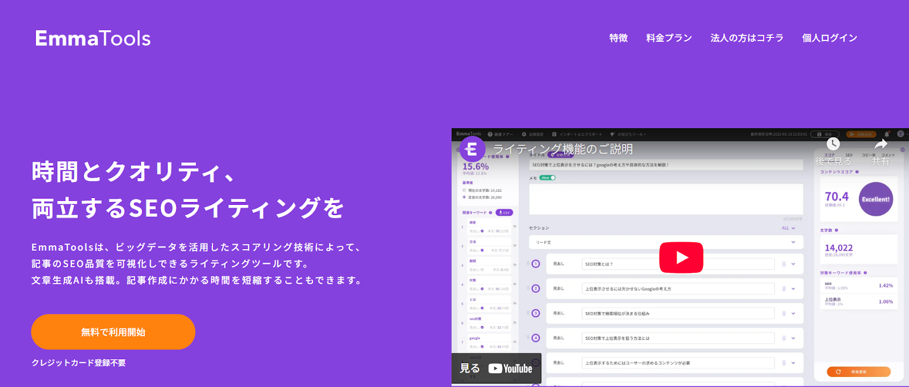The height and width of the screenshot is (387, 909).
Task: Expand the リード文 row chevron
Action: pyautogui.click(x=793, y=242)
